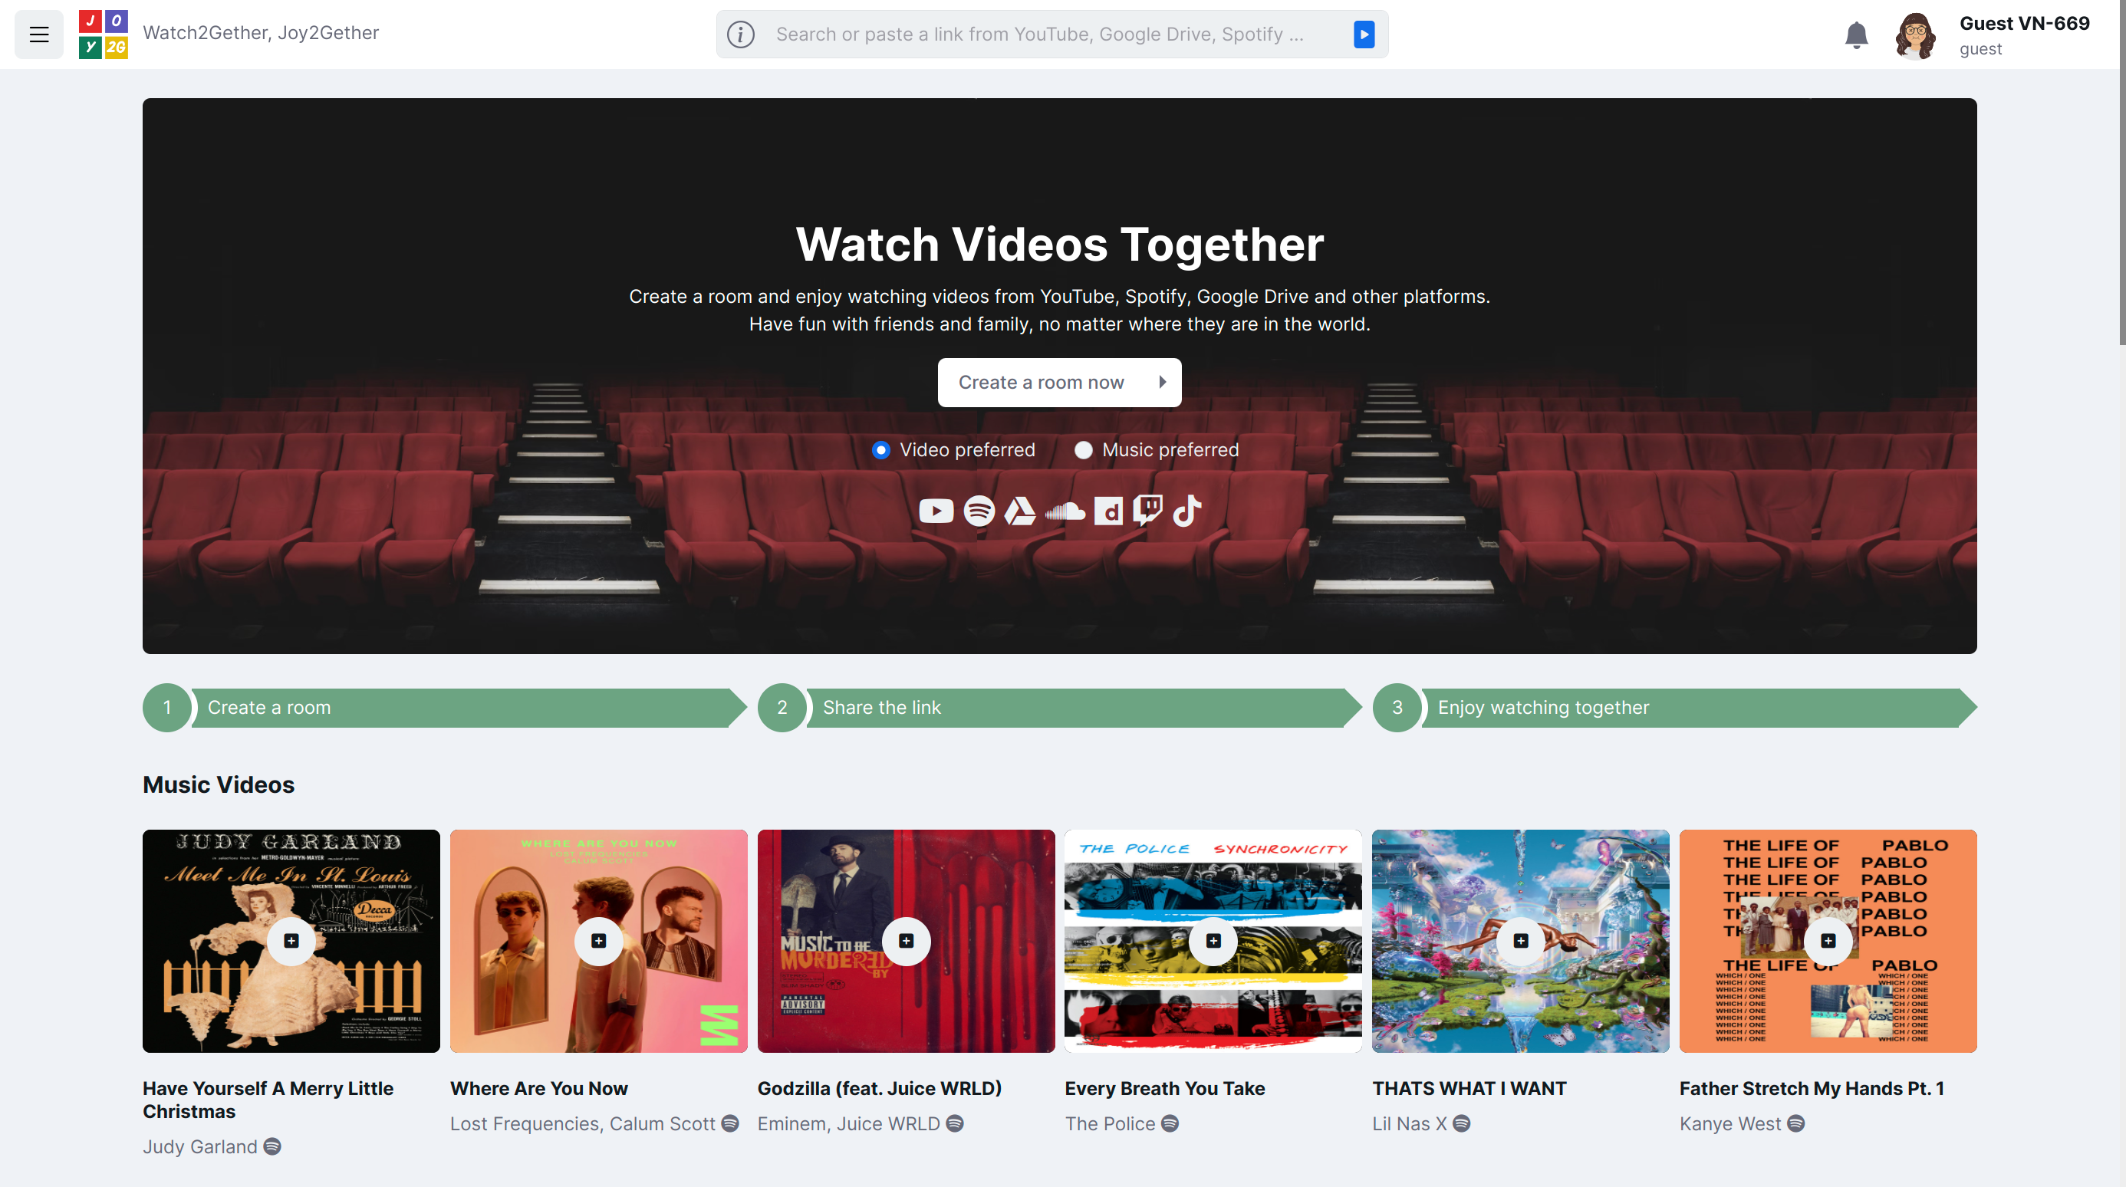
Task: Click the info icon in search bar
Action: 740,34
